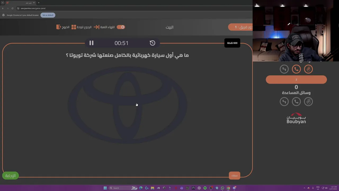Click the grid icon for الرجوع للوحة
Screen dimensions: 339x191
tap(74, 27)
